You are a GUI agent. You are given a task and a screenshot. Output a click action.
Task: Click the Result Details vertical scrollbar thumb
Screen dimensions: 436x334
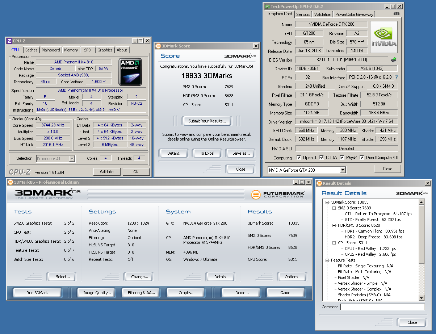click(422, 234)
